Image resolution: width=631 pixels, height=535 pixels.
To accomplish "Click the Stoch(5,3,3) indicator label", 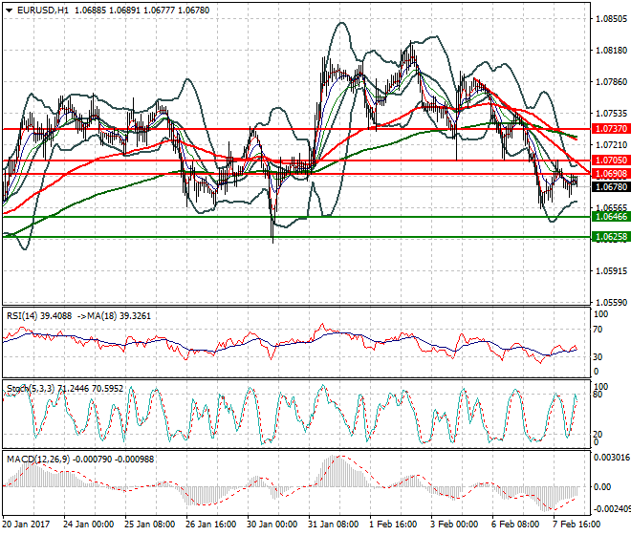I will 31,389.
